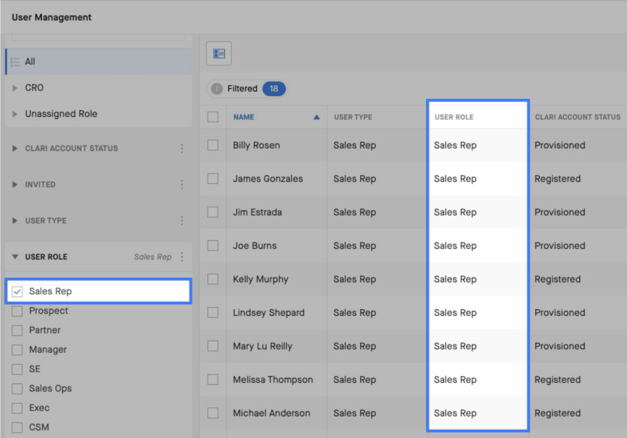Viewport: 627px width, 438px height.
Task: Toggle the list panel view icon
Action: click(219, 53)
